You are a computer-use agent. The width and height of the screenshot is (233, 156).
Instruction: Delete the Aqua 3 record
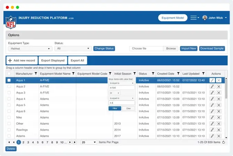pos(219,93)
